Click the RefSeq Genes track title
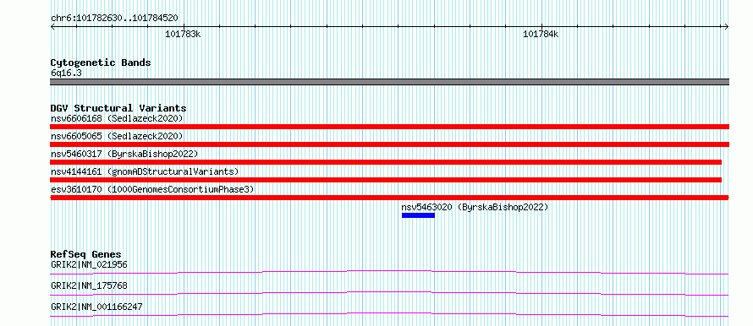Screen dimensions: 753x326 click(x=86, y=254)
